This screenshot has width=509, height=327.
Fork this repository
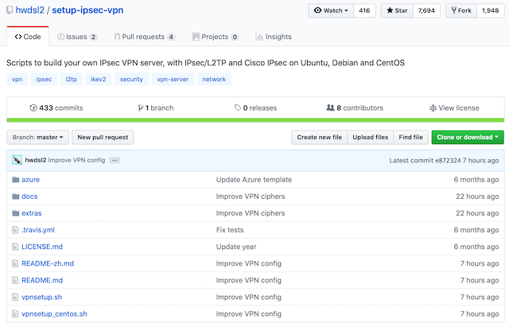click(x=461, y=10)
